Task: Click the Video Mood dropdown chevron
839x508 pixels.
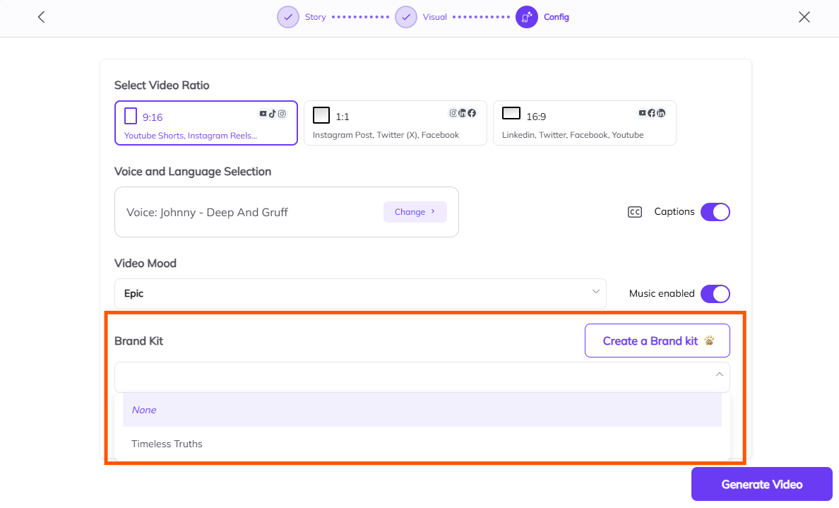Action: (595, 292)
